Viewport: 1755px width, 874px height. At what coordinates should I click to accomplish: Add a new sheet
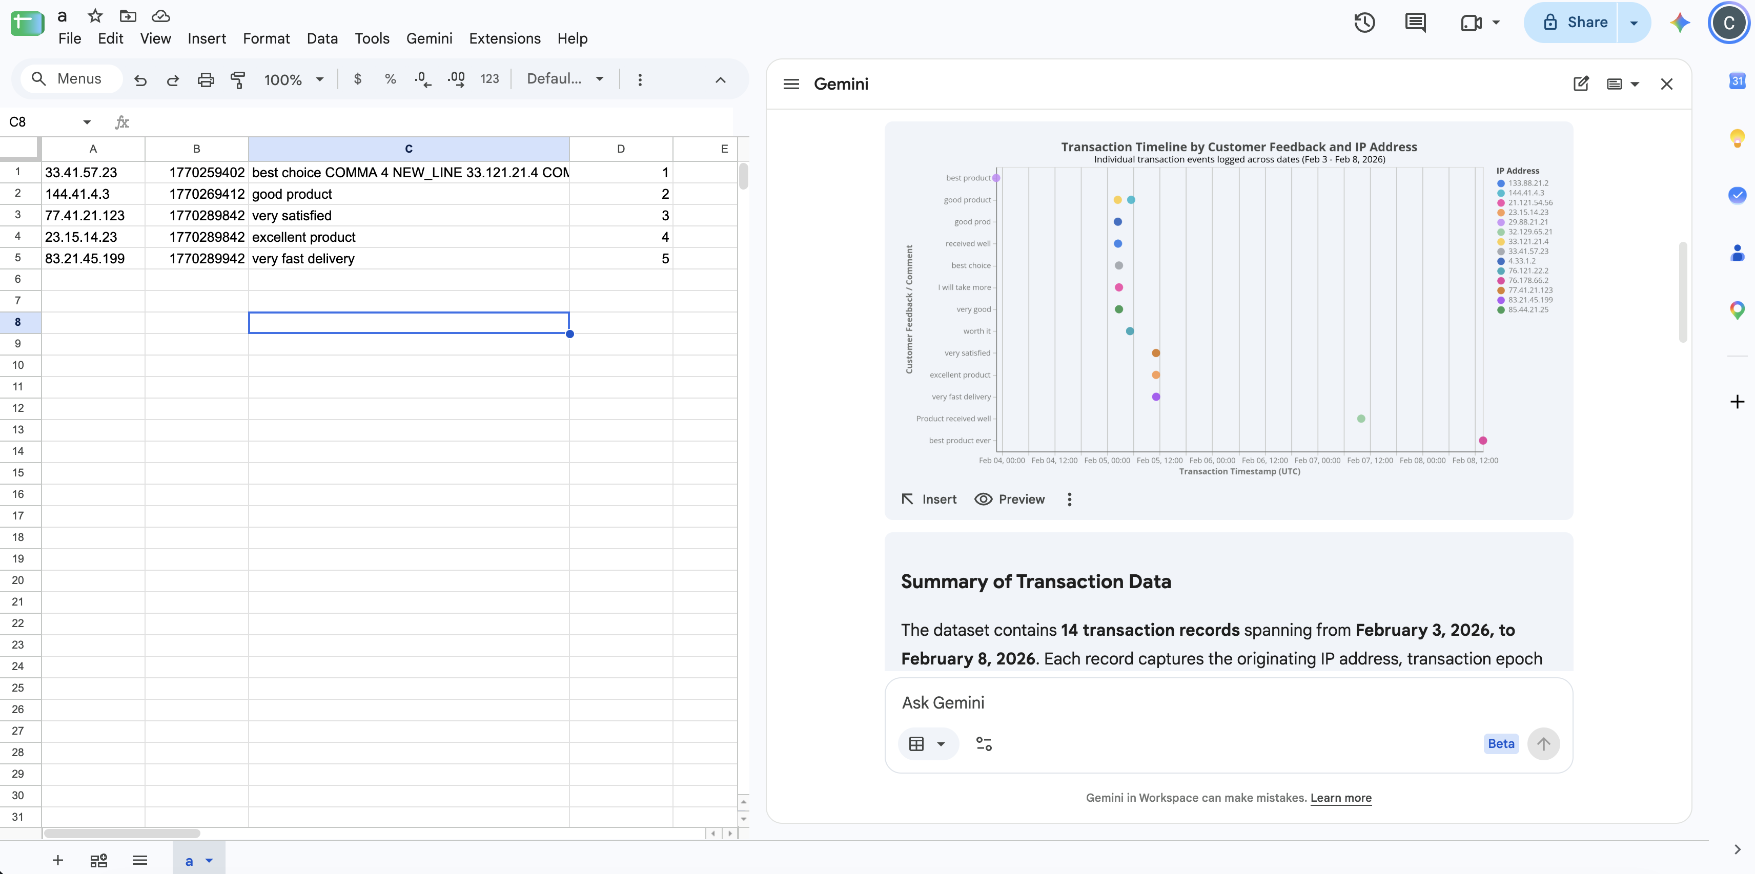point(58,860)
